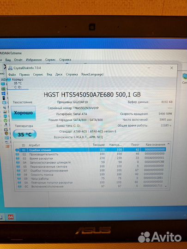The image size is (187, 249).
Task: Close the CrystalDiskInfo window
Action: (172, 68)
